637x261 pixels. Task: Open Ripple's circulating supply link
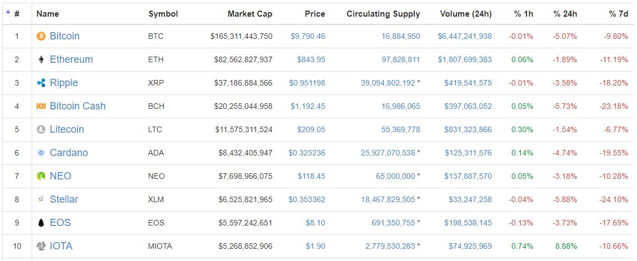point(388,83)
